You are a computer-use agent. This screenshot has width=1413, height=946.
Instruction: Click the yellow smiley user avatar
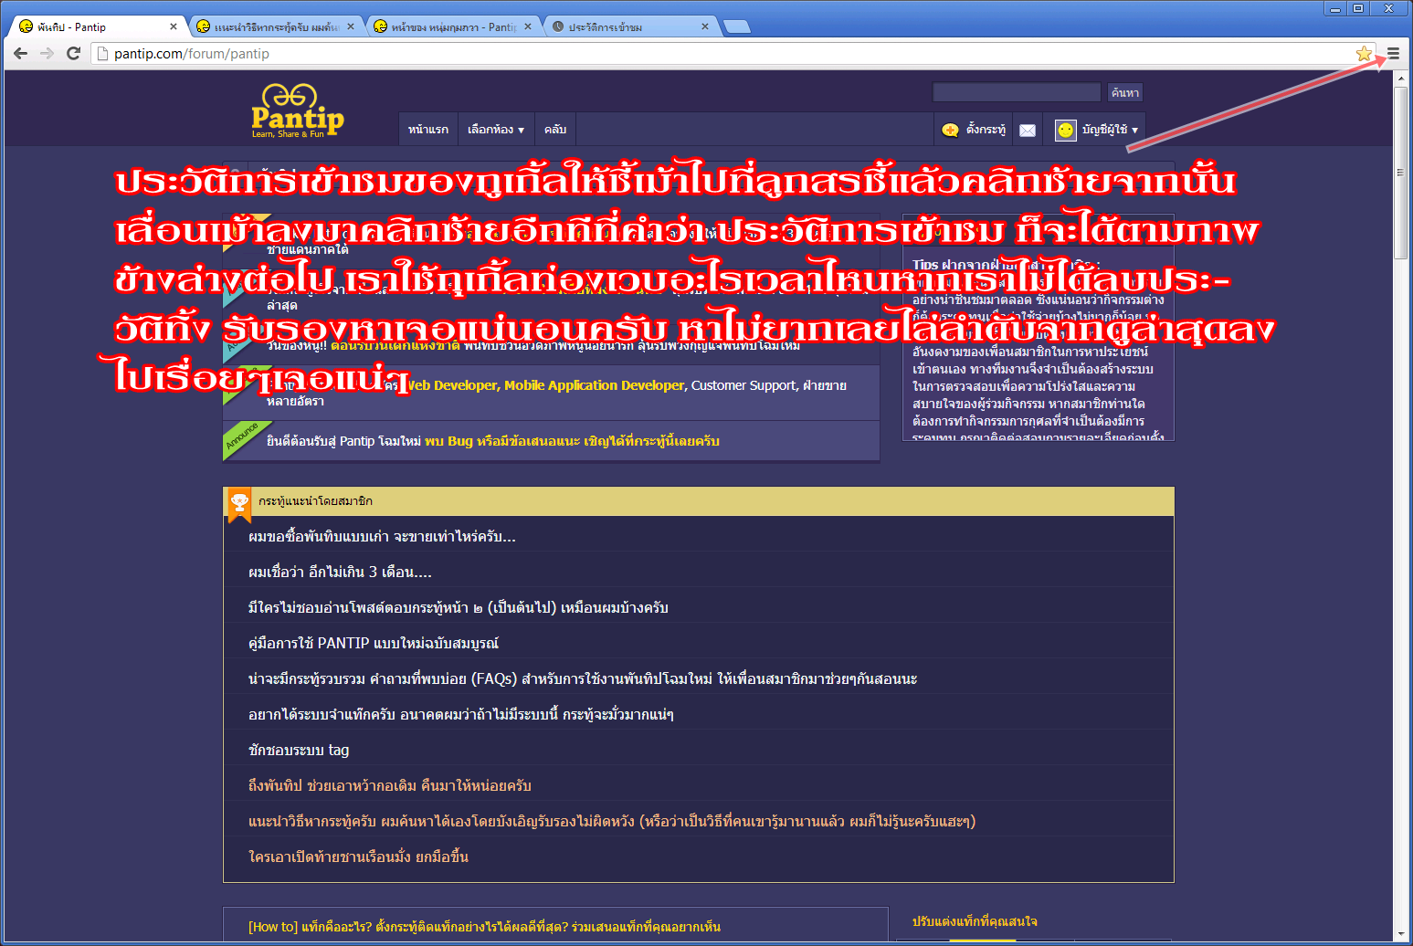coord(1066,130)
